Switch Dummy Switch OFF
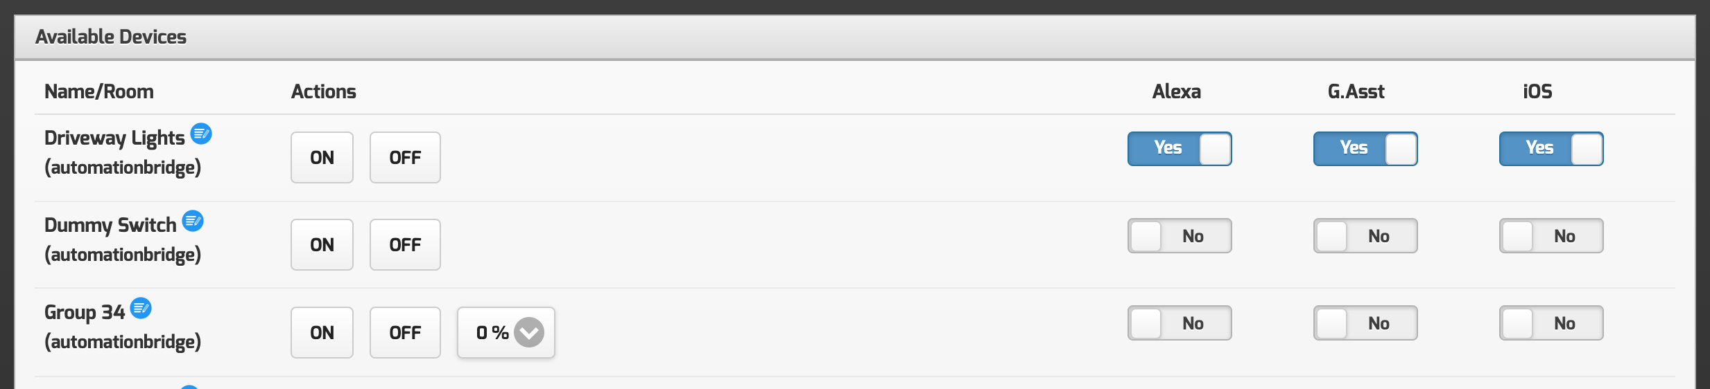This screenshot has height=389, width=1710. [x=405, y=245]
